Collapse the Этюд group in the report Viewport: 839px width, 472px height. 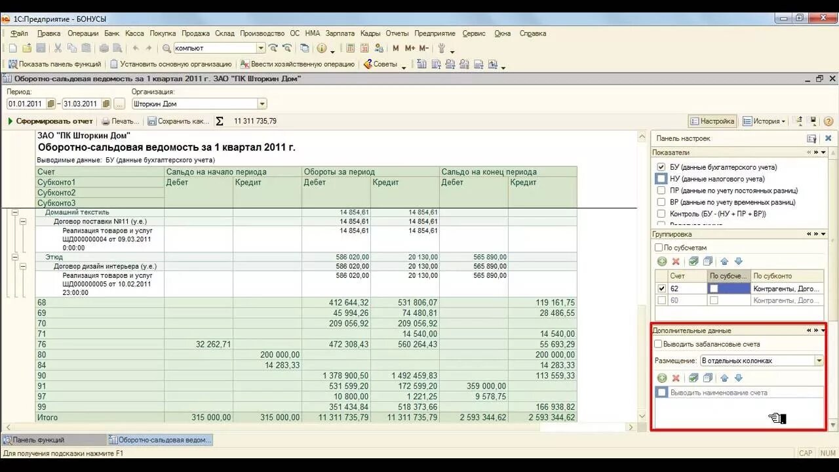tap(14, 258)
